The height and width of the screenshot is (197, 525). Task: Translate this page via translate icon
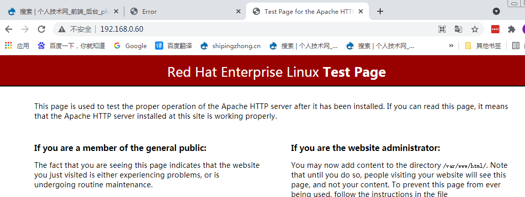pos(458,29)
